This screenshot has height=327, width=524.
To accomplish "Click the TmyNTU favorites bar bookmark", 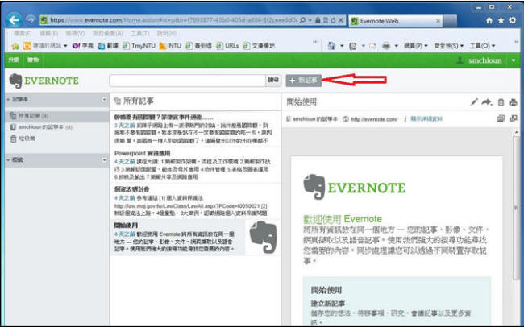I will click(x=139, y=46).
